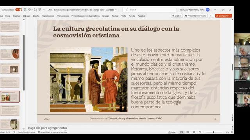Select the topmost slide thumbnail in the panel
The image size is (250, 140).
pyautogui.click(x=10, y=26)
